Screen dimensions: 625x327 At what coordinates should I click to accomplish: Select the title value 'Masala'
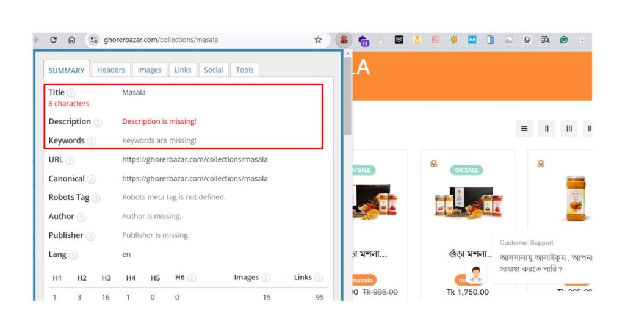click(134, 92)
